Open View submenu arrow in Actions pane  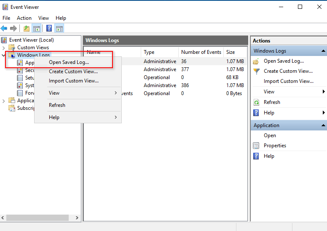point(324,91)
